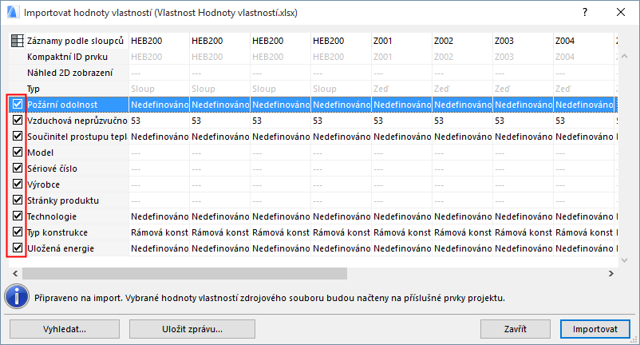Select the Sériové číslo row label

click(x=52, y=169)
